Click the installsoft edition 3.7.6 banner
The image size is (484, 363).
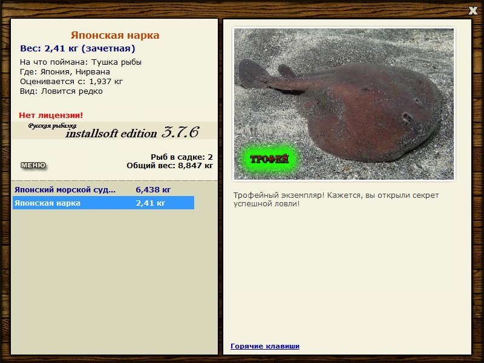(x=114, y=131)
